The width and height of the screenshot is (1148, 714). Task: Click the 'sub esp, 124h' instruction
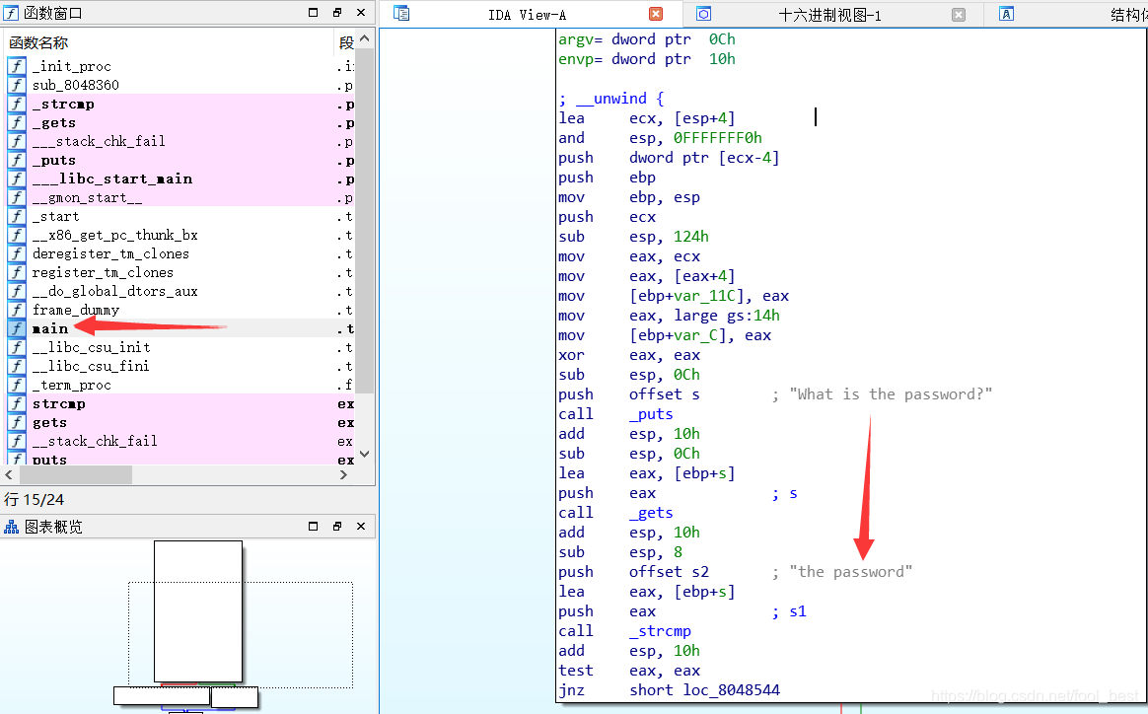633,237
